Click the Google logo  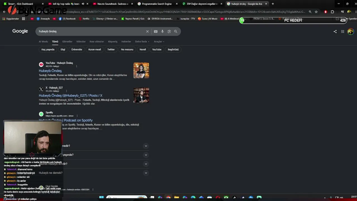click(x=20, y=31)
